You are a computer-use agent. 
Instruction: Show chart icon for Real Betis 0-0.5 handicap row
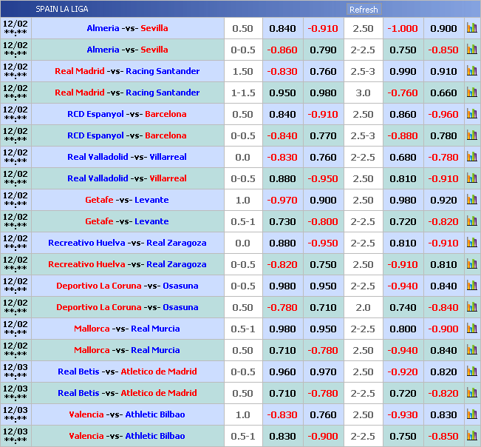click(471, 372)
